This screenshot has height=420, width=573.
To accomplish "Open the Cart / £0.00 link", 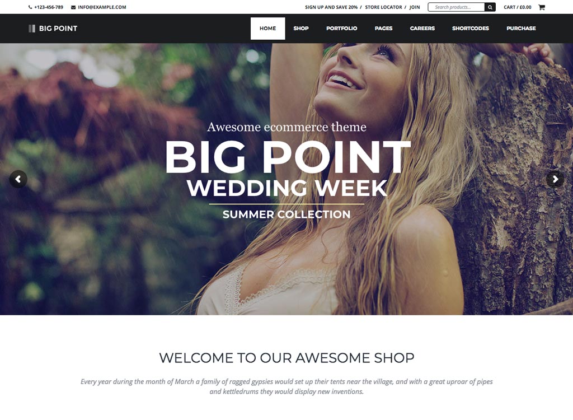I will [x=518, y=7].
